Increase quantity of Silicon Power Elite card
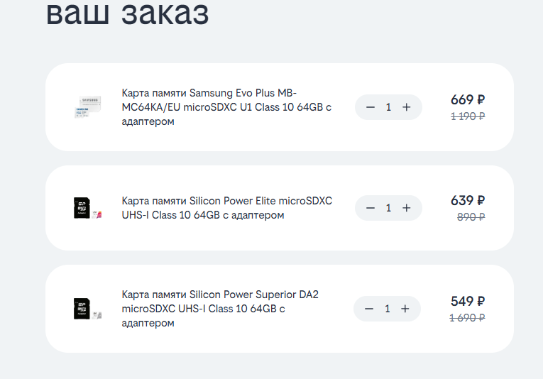 (x=407, y=208)
